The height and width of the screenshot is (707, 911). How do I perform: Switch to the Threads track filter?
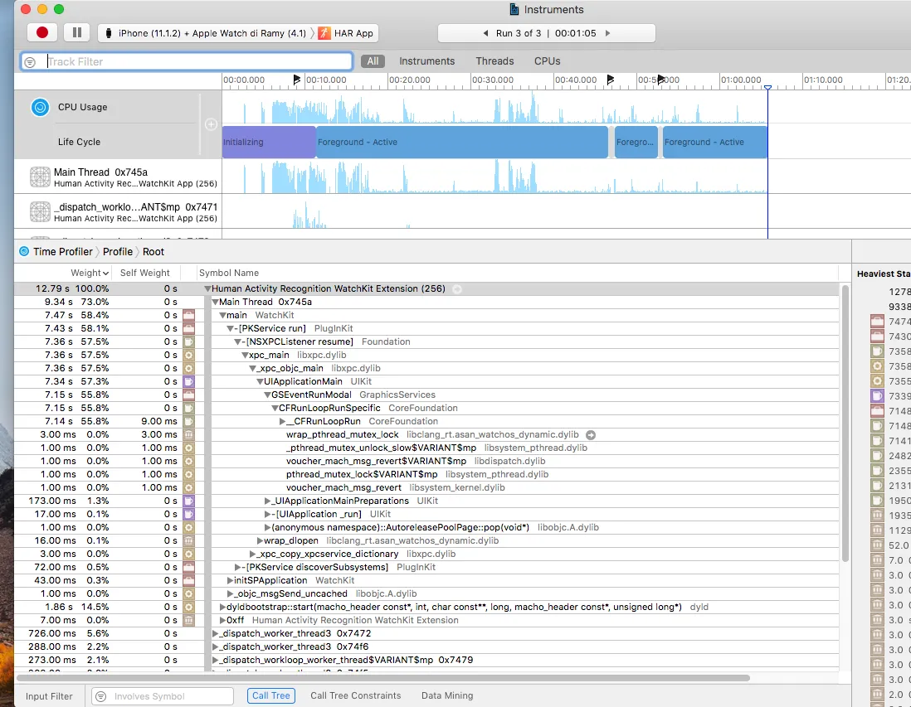click(494, 61)
